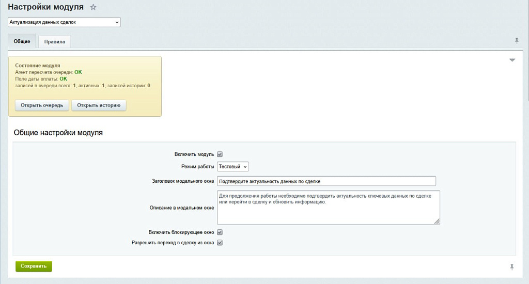
Task: Collapse section with the triangle arrow icon
Action: (512, 60)
